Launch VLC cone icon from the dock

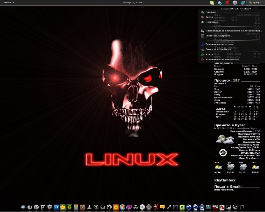click(x=89, y=207)
